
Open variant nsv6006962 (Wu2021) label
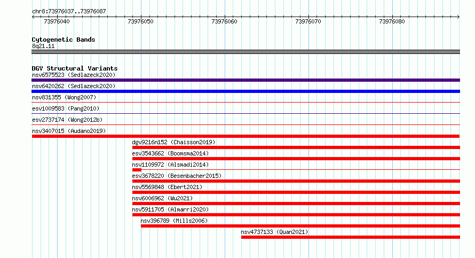162,198
